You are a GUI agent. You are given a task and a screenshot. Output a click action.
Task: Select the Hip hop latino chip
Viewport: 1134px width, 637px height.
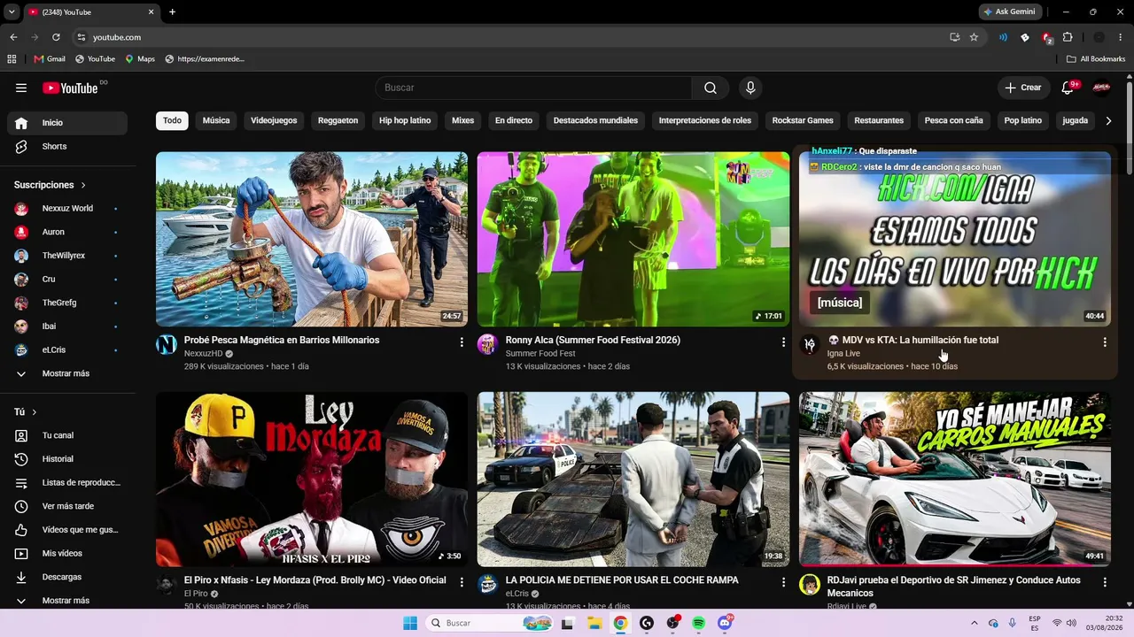tap(405, 120)
